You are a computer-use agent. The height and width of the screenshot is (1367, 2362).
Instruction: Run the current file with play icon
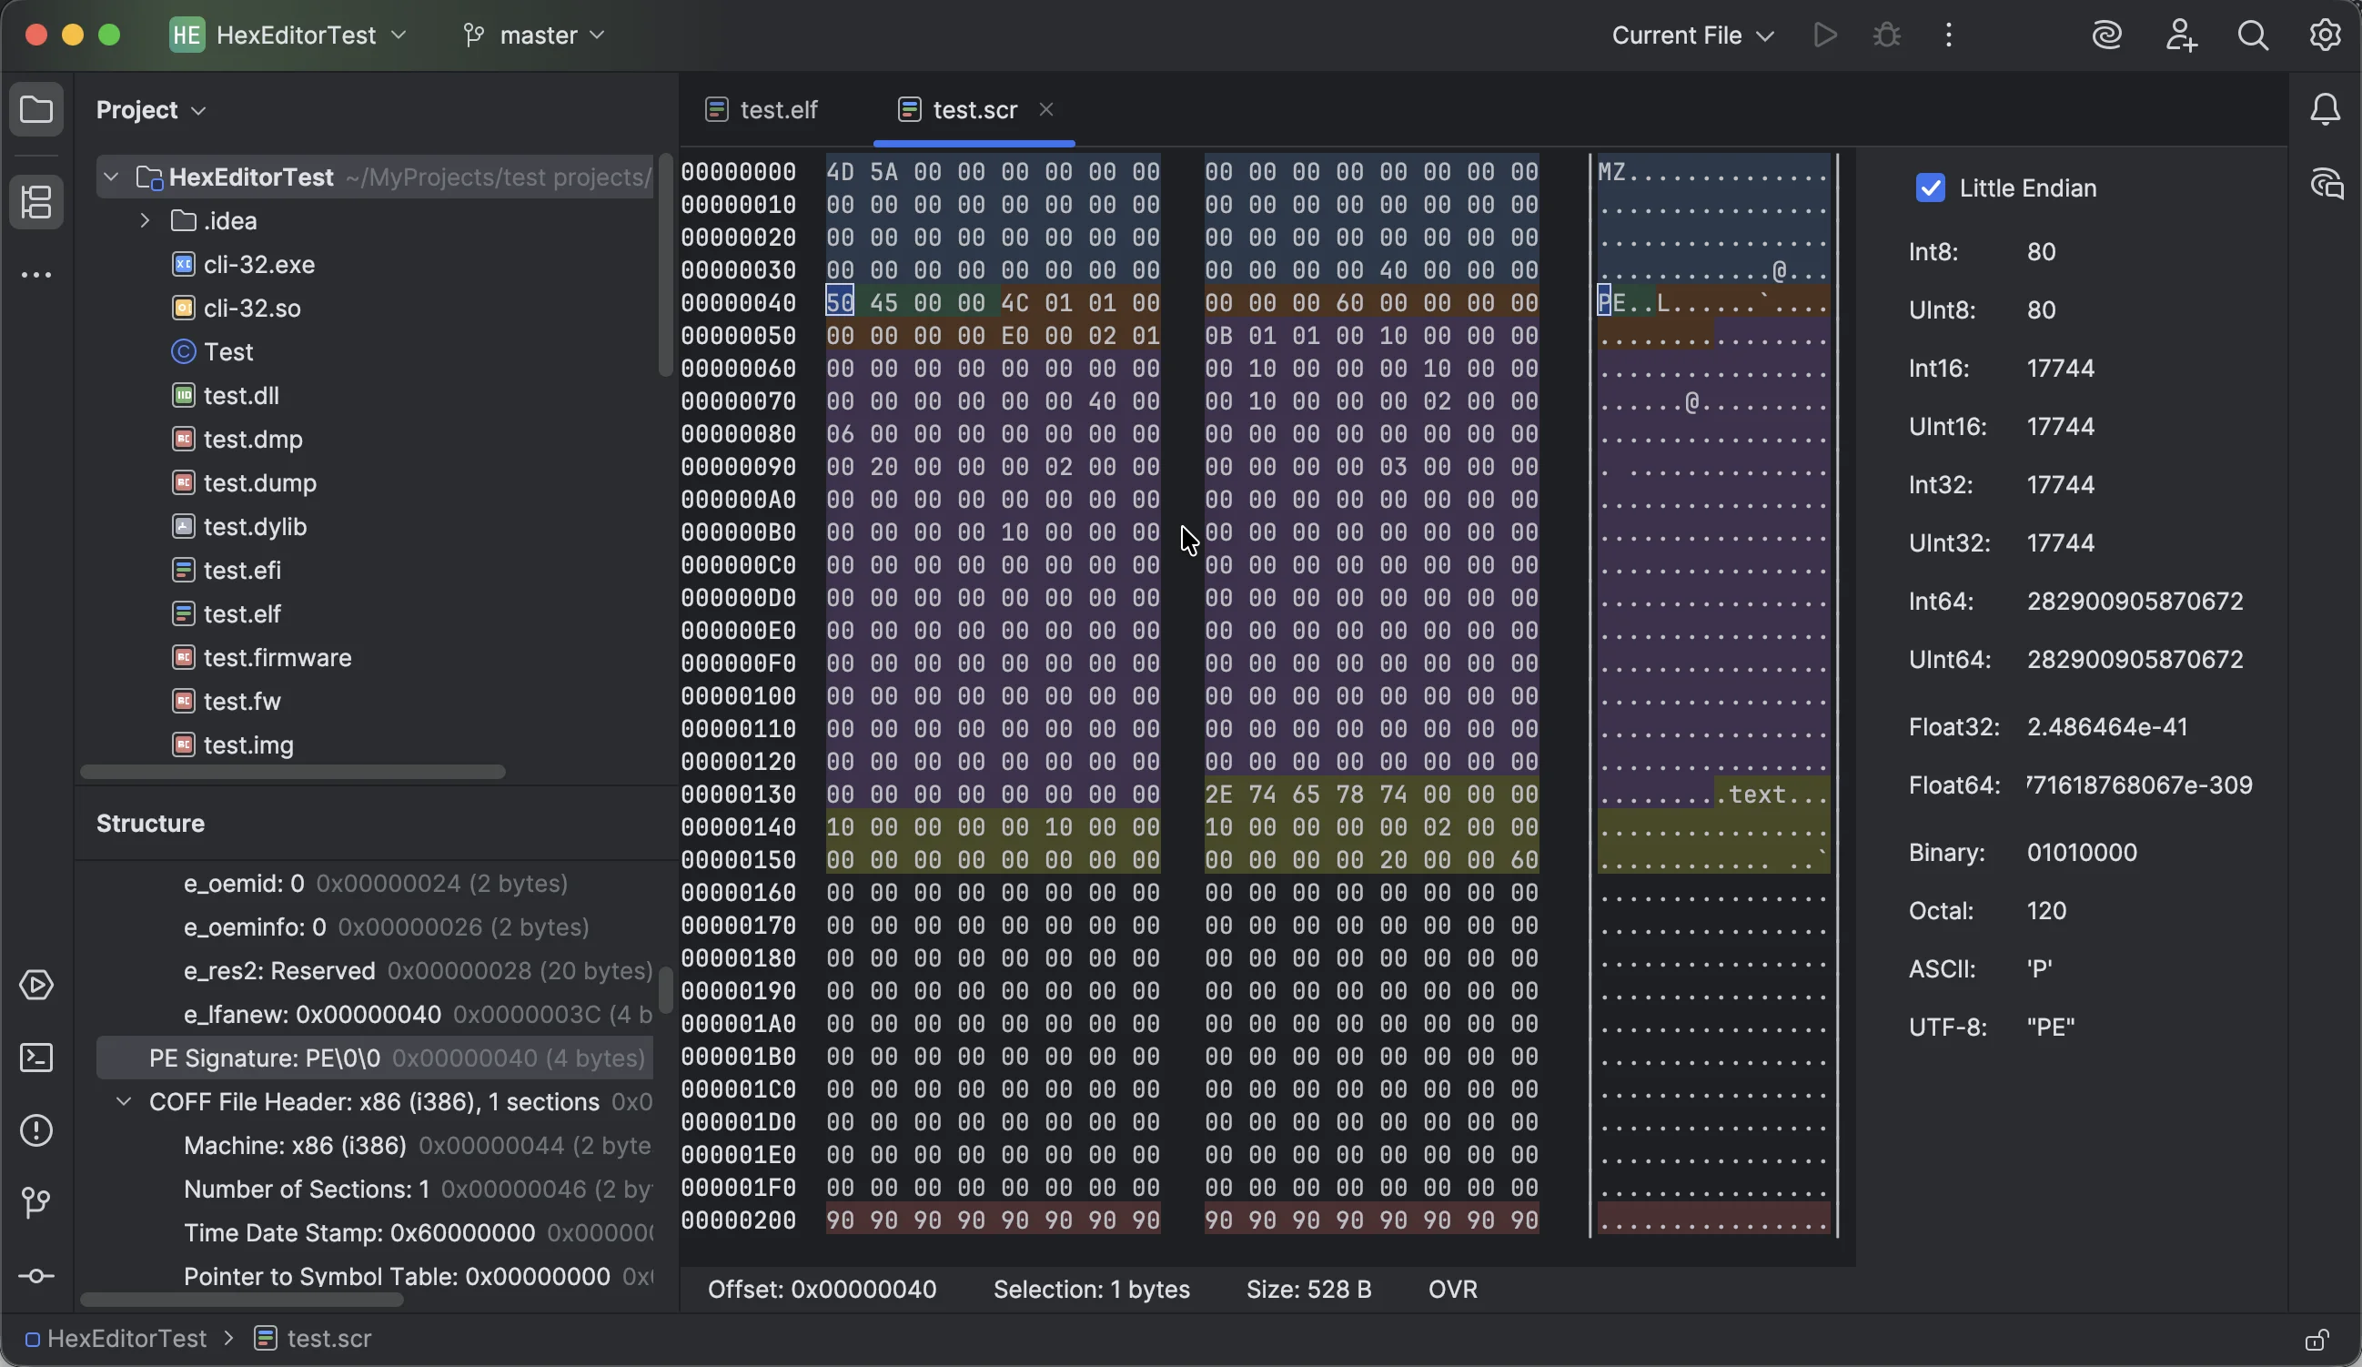1824,35
